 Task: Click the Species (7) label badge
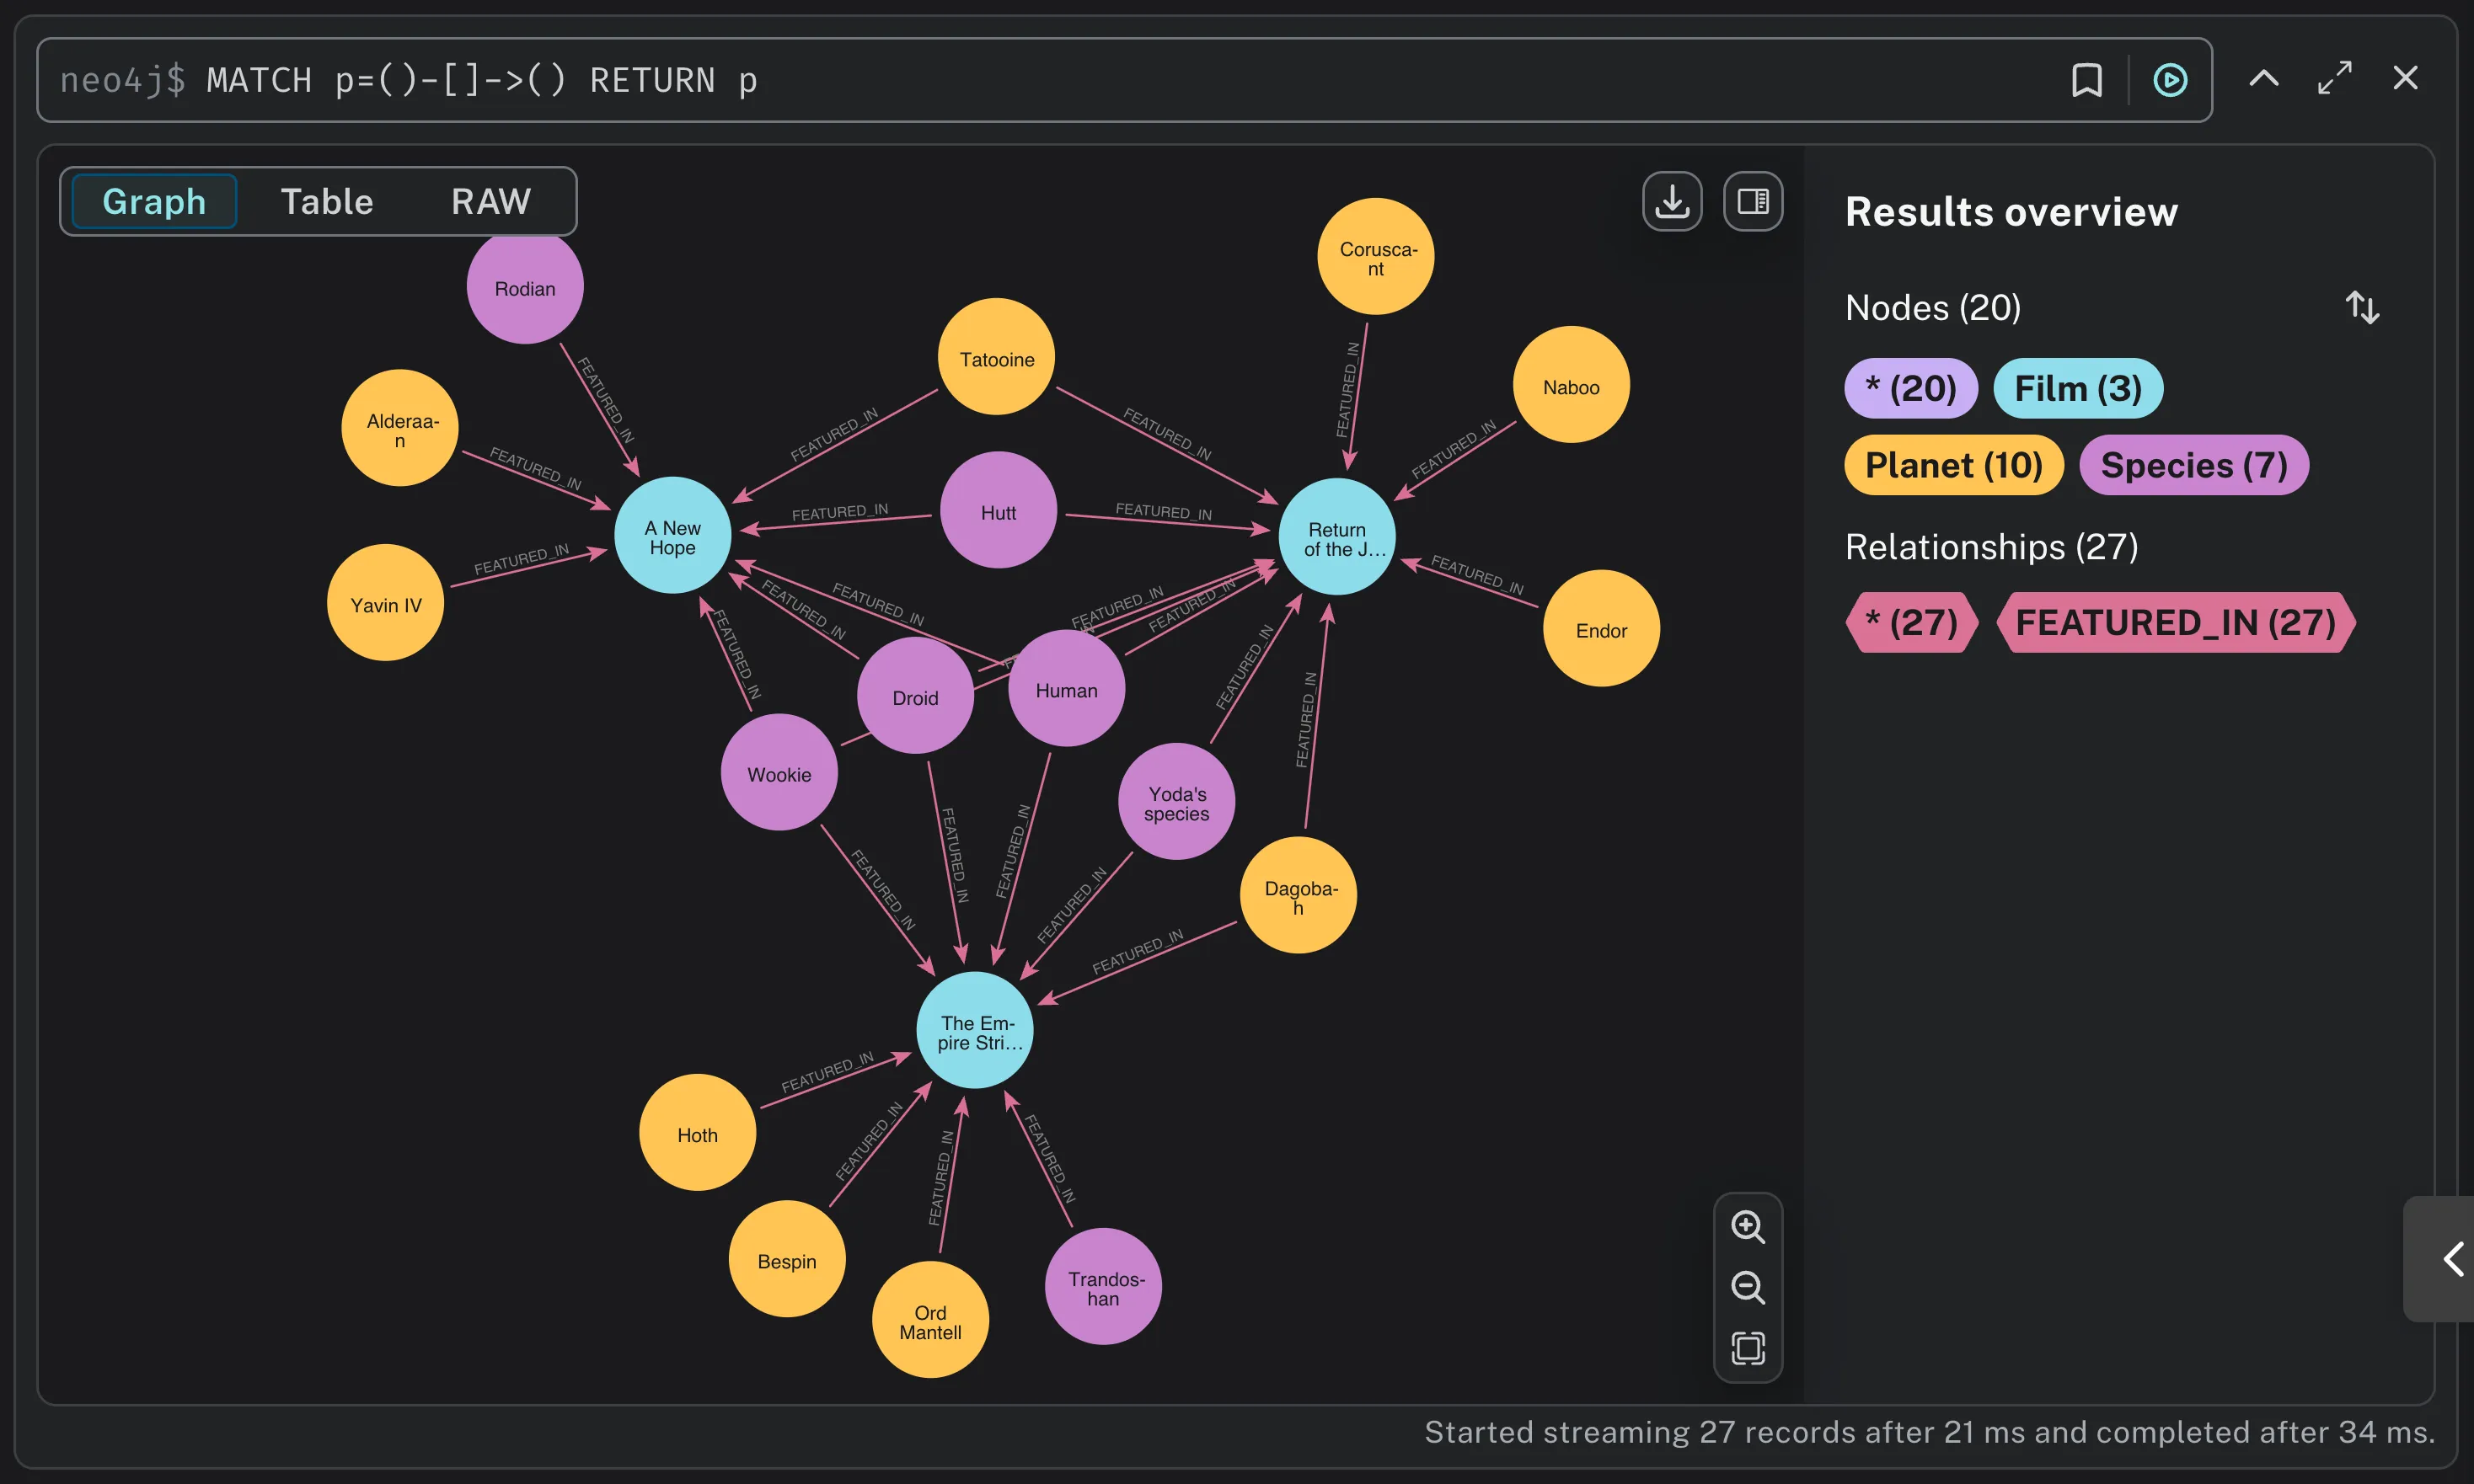(2193, 465)
